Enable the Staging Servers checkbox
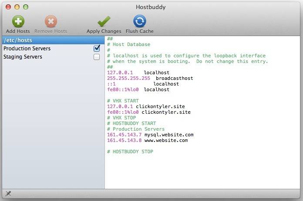This screenshot has width=303, height=201. pyautogui.click(x=97, y=57)
